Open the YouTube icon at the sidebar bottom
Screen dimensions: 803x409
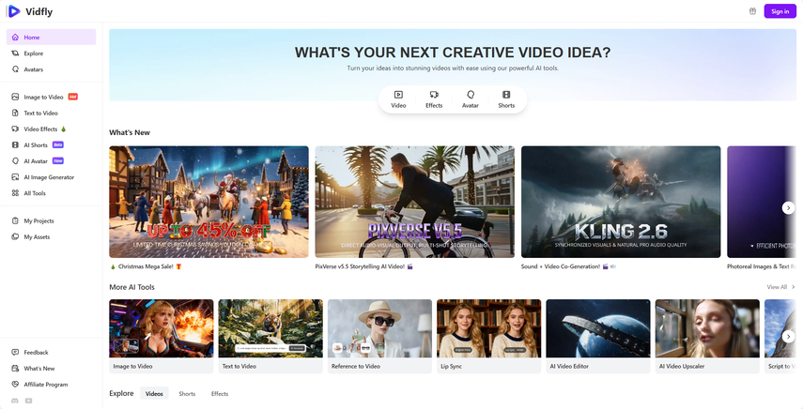[x=29, y=401]
